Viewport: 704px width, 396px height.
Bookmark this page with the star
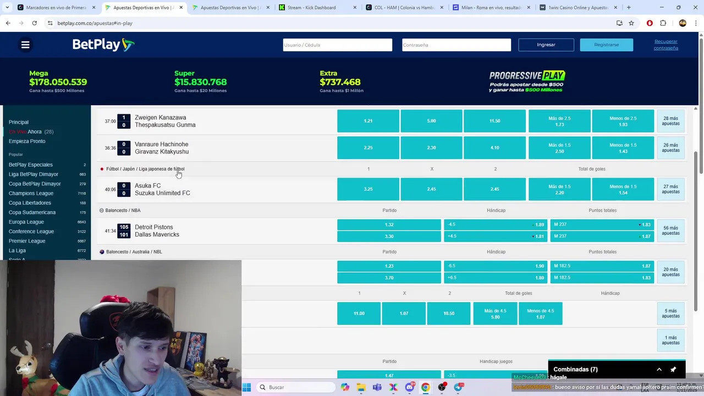coord(631,23)
